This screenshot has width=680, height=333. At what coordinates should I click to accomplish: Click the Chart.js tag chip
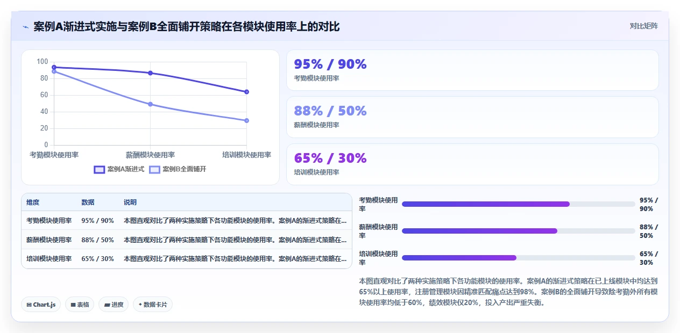point(41,305)
